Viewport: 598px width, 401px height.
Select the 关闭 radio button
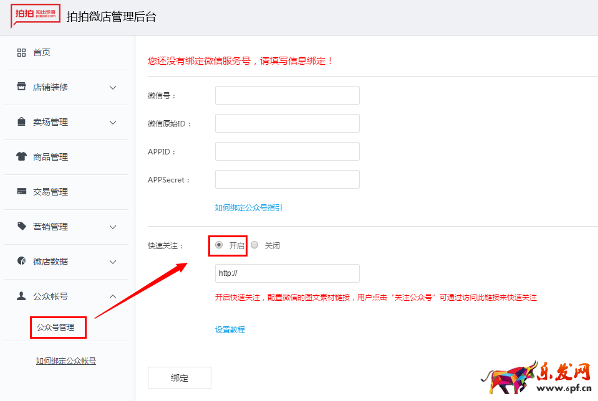tap(254, 245)
